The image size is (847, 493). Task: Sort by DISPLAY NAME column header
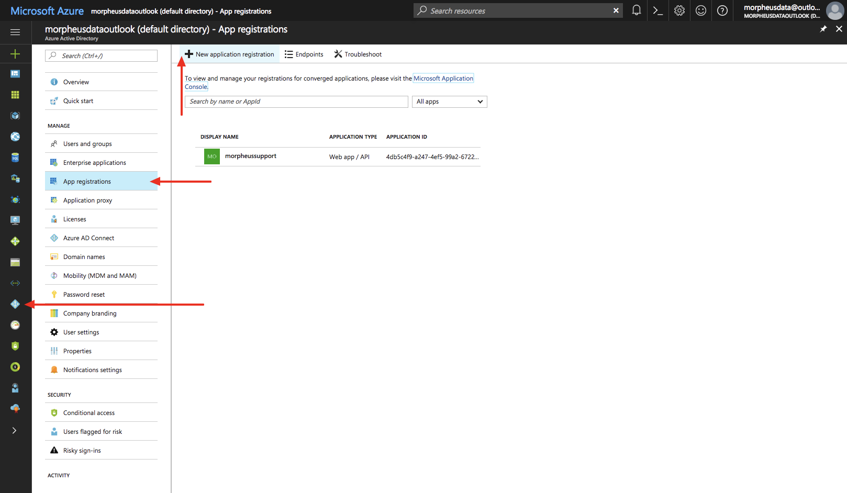pyautogui.click(x=219, y=137)
